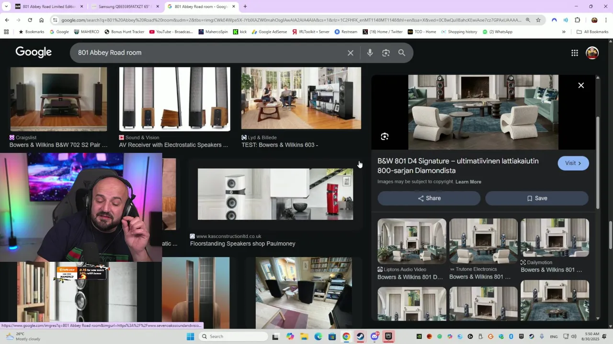The image size is (613, 344).
Task: Open the Windows Start menu
Action: pos(190,336)
